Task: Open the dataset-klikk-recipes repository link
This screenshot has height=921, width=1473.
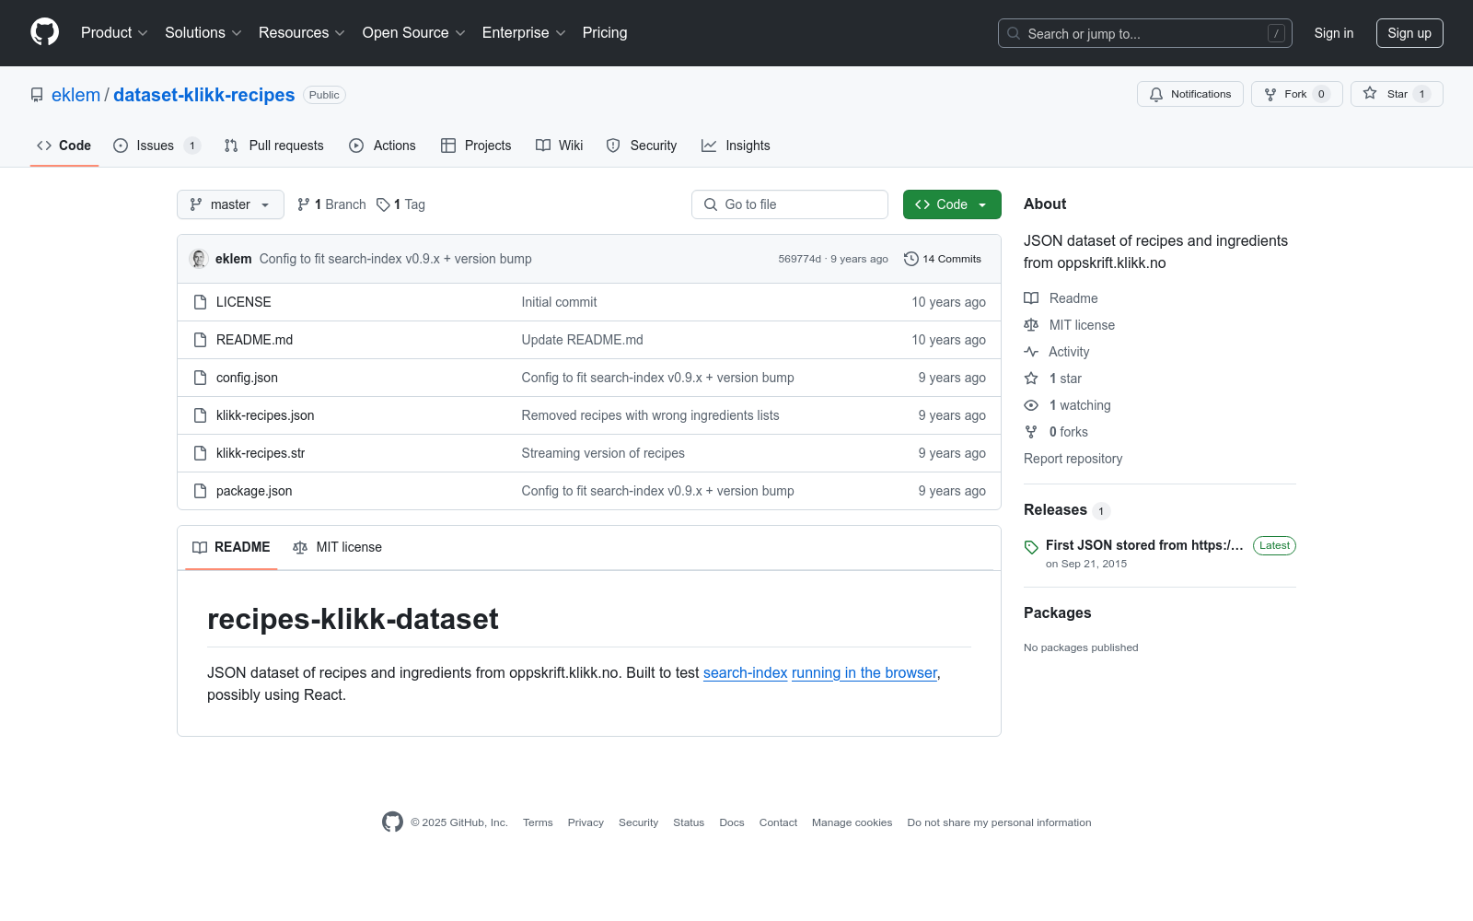Action: pos(204,95)
